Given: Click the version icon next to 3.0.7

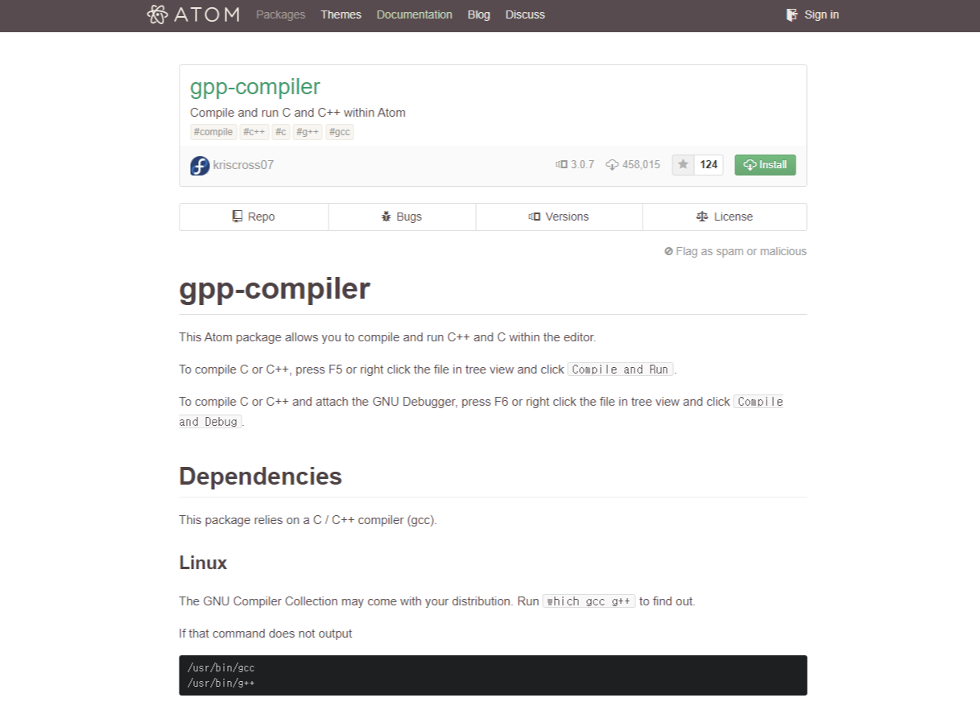Looking at the screenshot, I should tap(561, 165).
